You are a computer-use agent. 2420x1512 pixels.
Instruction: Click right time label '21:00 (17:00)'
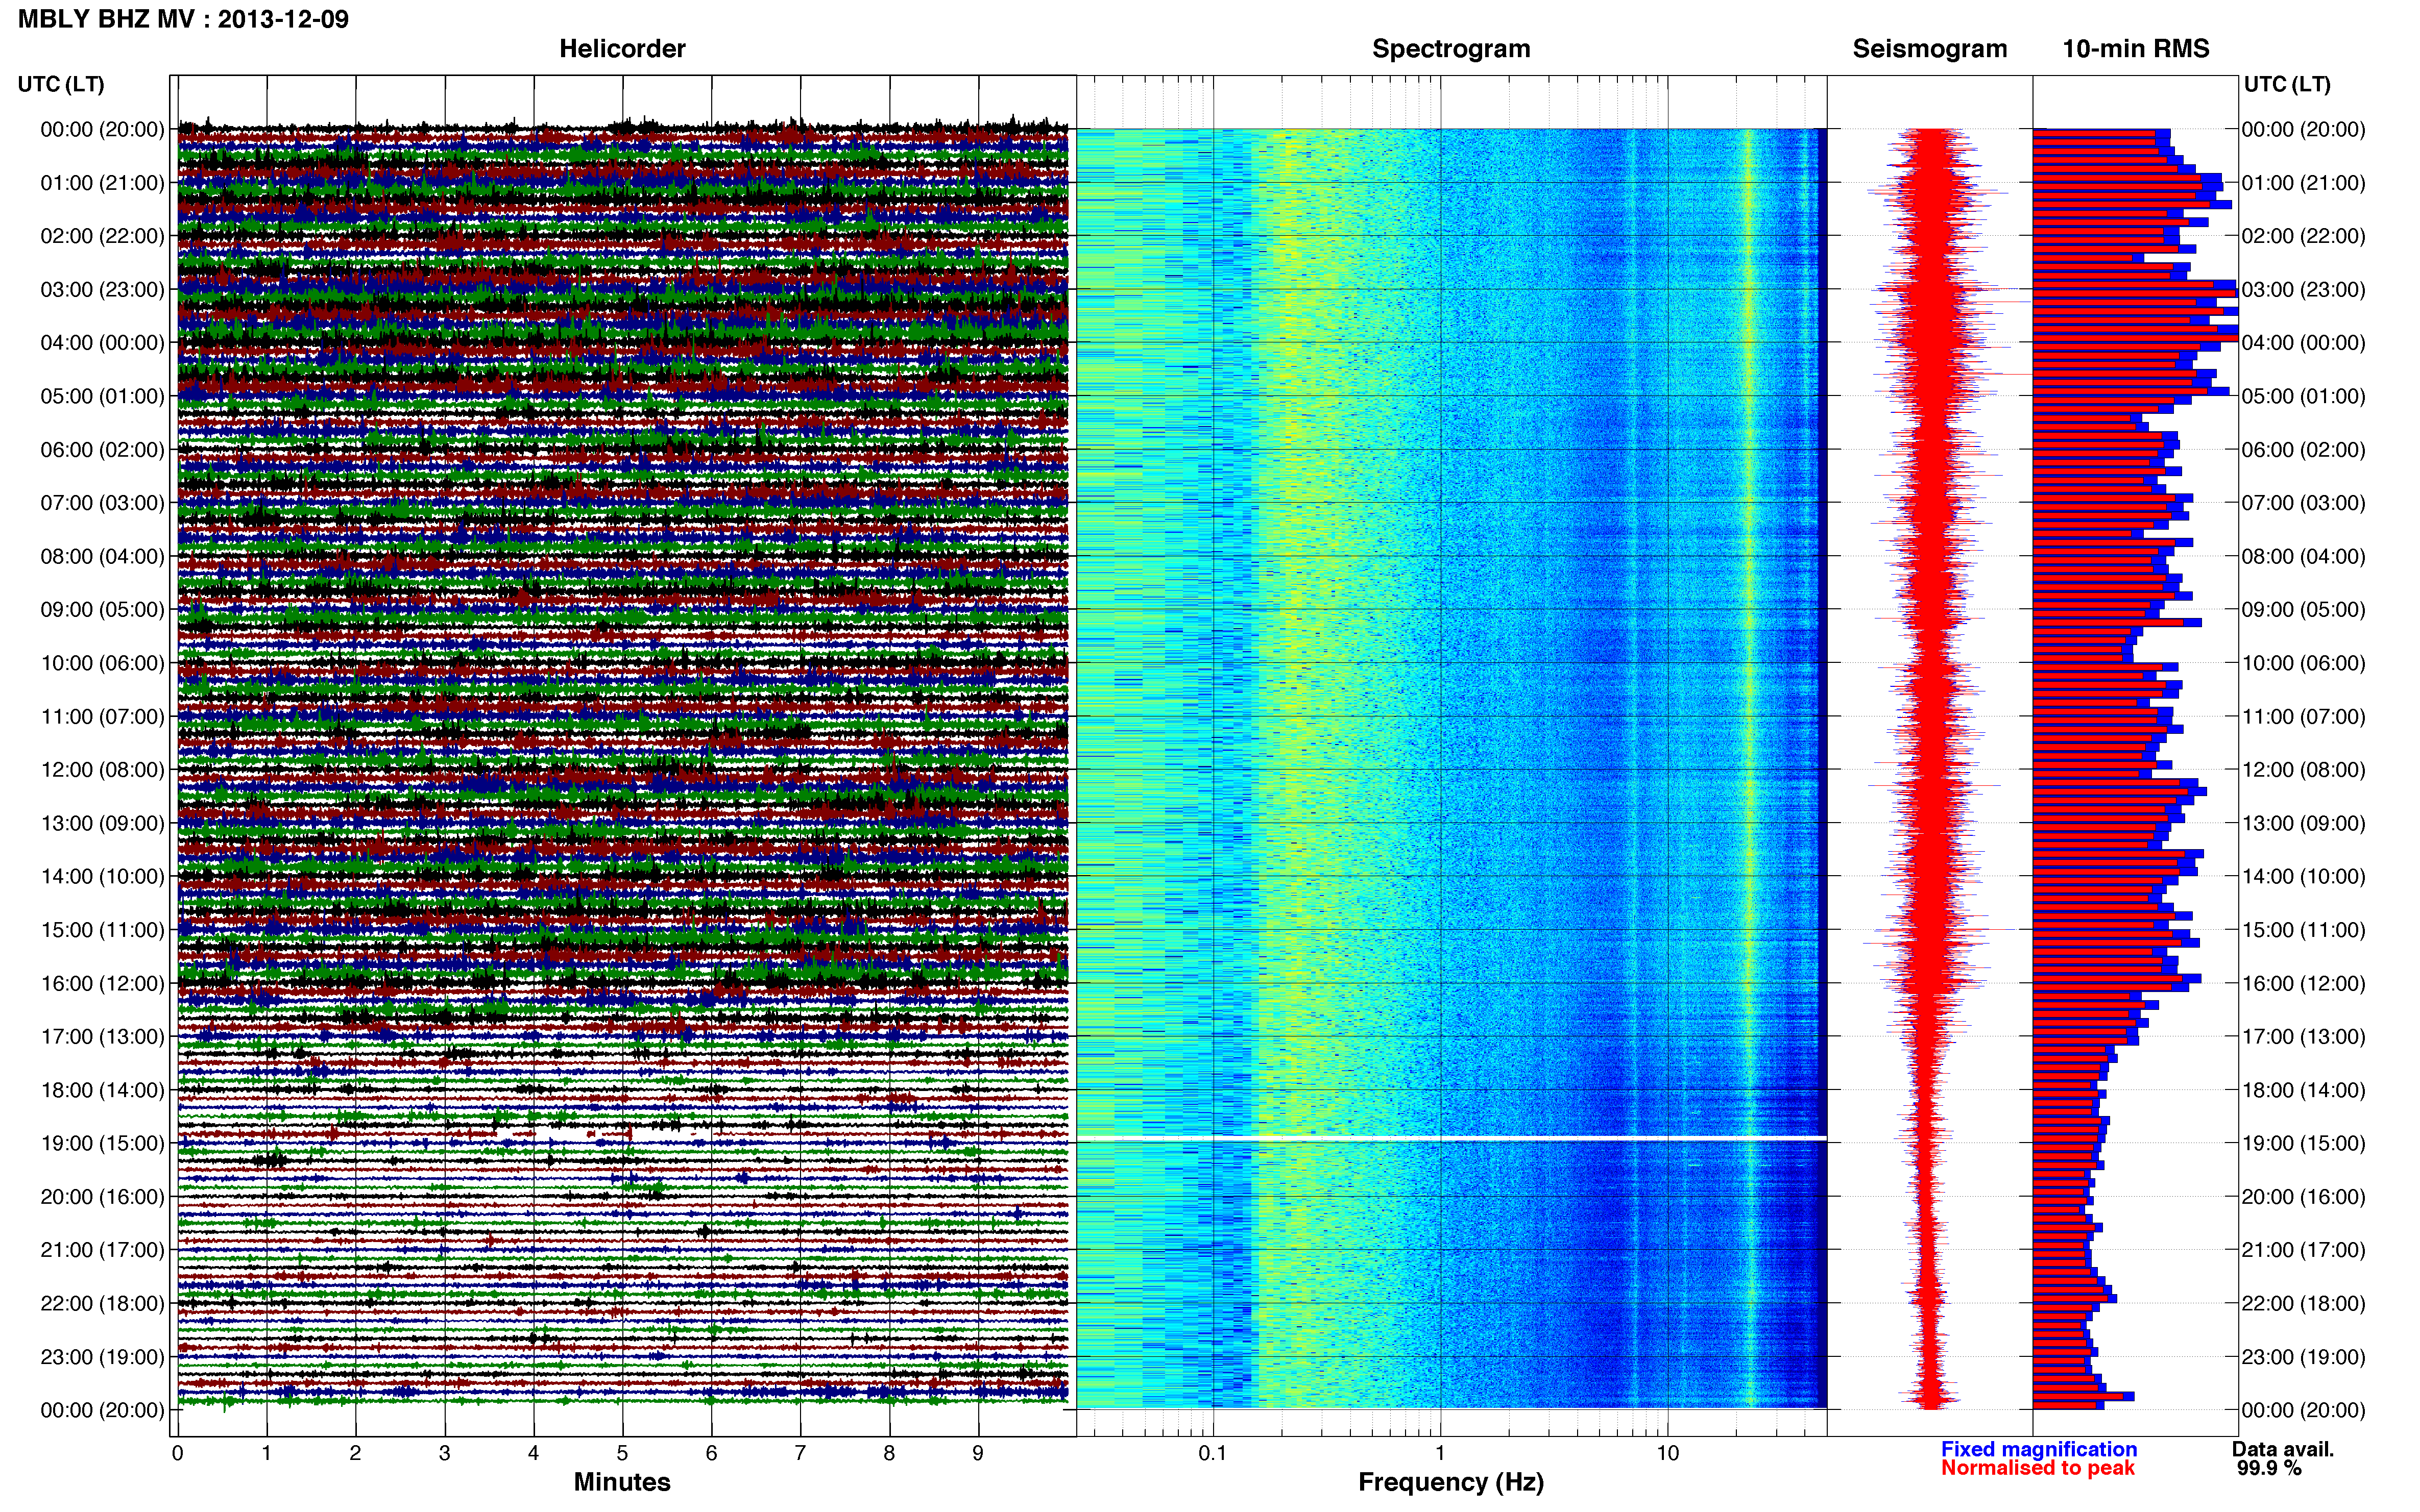point(2303,1250)
